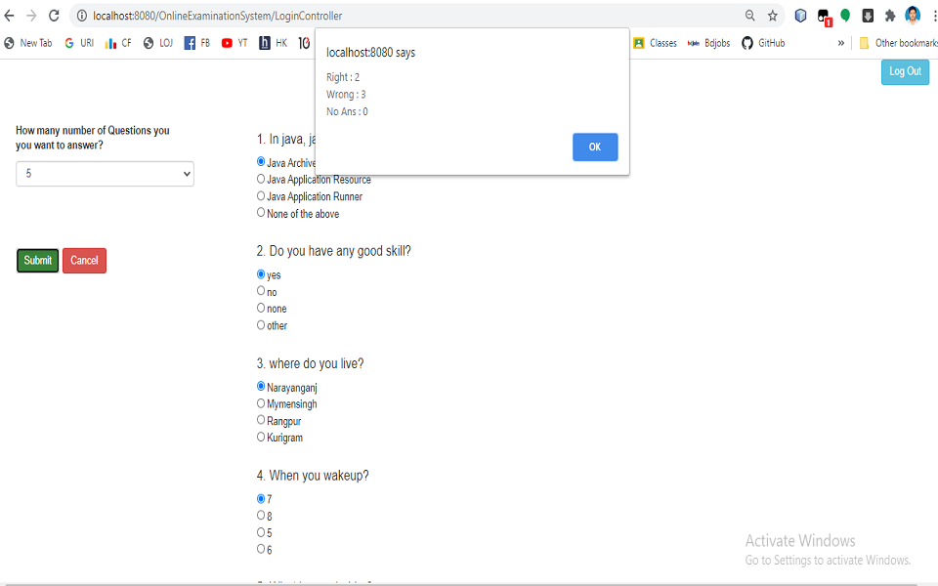
Task: Open the Other bookmarks folder
Action: pyautogui.click(x=894, y=43)
